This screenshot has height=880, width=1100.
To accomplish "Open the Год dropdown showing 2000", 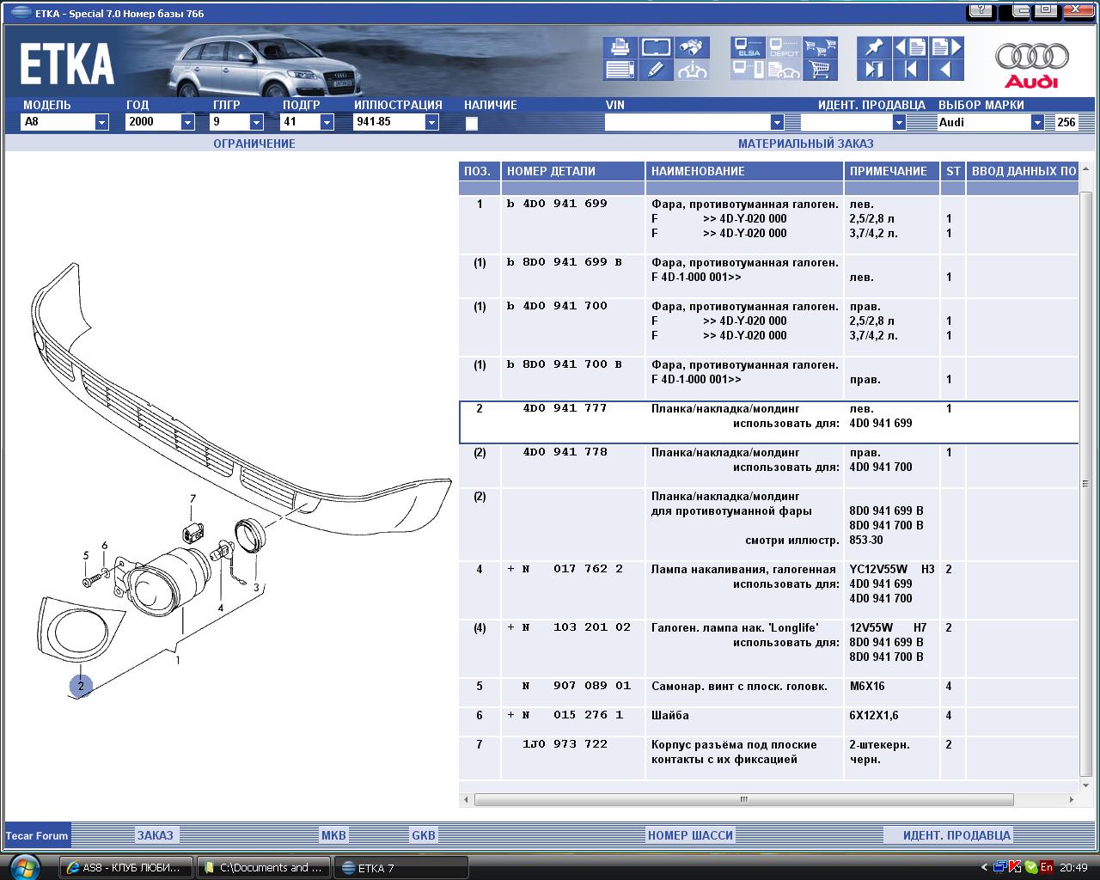I will point(187,122).
